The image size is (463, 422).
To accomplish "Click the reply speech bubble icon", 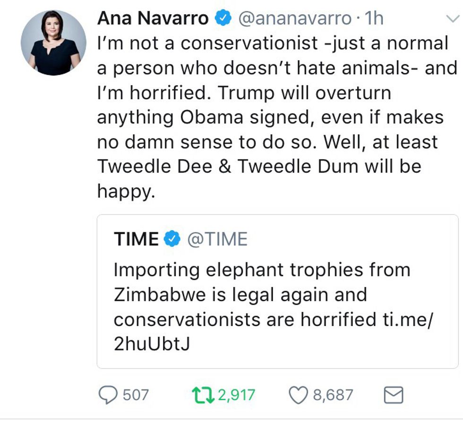I will tap(109, 395).
